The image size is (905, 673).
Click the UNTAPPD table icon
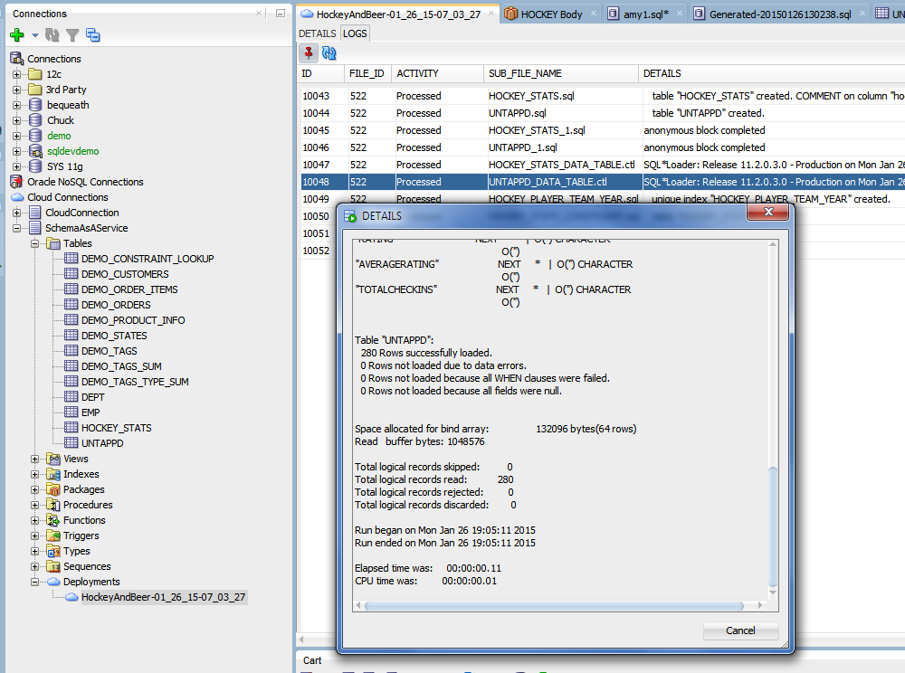pos(71,443)
